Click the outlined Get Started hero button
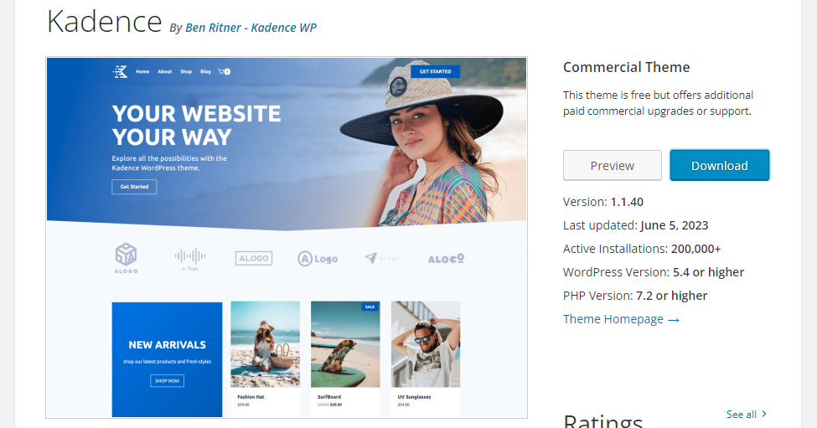 point(134,187)
